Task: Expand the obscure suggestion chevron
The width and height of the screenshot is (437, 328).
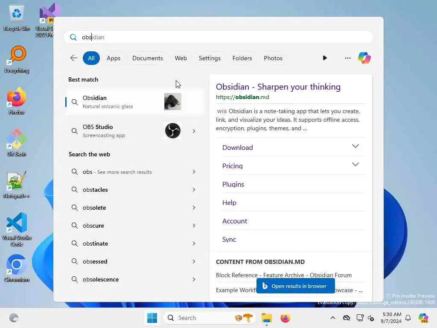Action: (x=194, y=225)
